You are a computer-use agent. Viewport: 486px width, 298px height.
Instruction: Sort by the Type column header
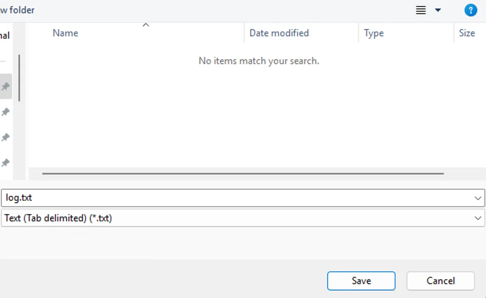374,33
